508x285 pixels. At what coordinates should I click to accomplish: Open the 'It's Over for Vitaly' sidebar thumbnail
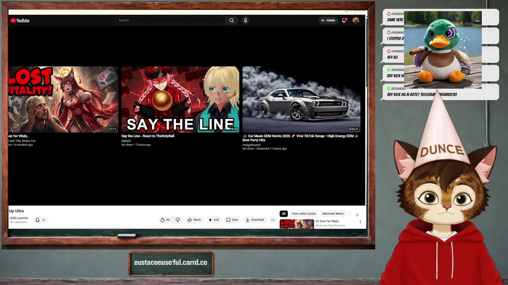(296, 224)
